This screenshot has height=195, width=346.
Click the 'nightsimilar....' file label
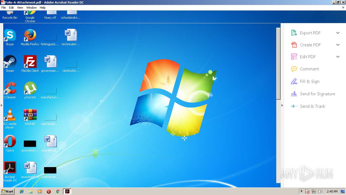pyautogui.click(x=50, y=124)
